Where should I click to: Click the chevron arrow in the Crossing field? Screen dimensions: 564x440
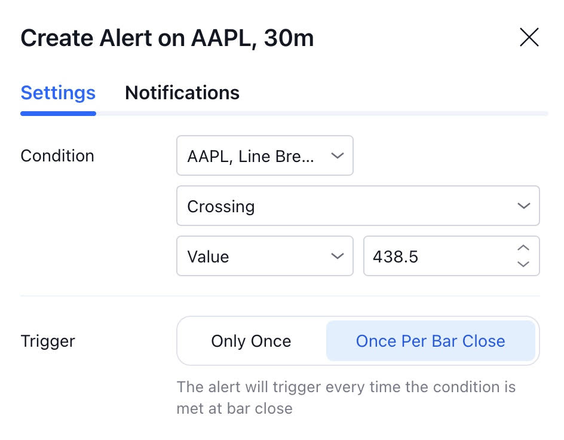[x=523, y=206]
